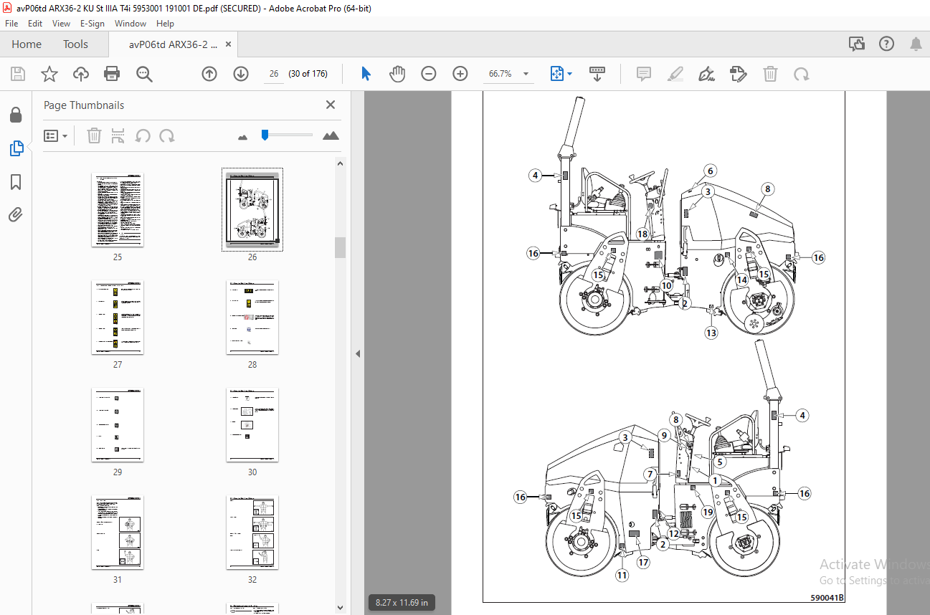Rotate pages counterclockwise in thumbnails panel
930x615 pixels.
pos(143,135)
